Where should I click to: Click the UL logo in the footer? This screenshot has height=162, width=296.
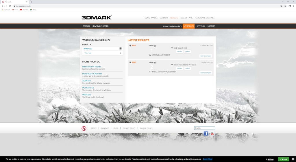click(x=84, y=128)
